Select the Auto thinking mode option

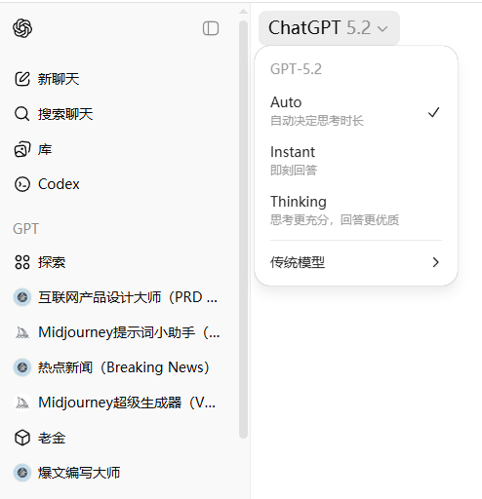pyautogui.click(x=356, y=111)
